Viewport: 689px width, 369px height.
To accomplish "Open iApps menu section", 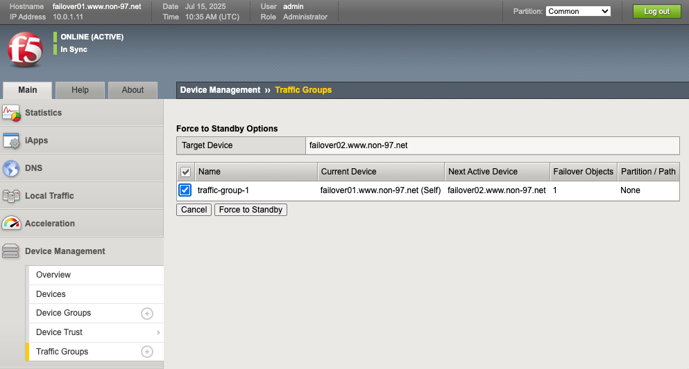I will (82, 141).
